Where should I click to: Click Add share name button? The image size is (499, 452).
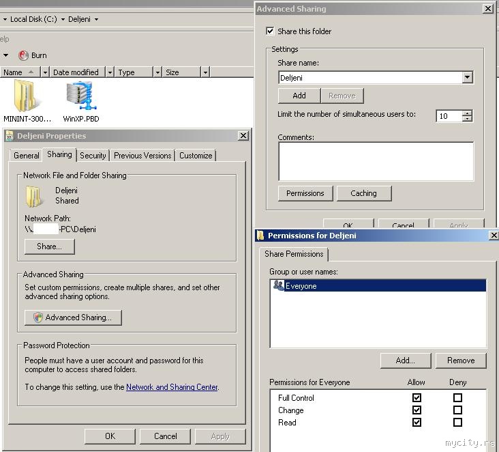tap(299, 96)
